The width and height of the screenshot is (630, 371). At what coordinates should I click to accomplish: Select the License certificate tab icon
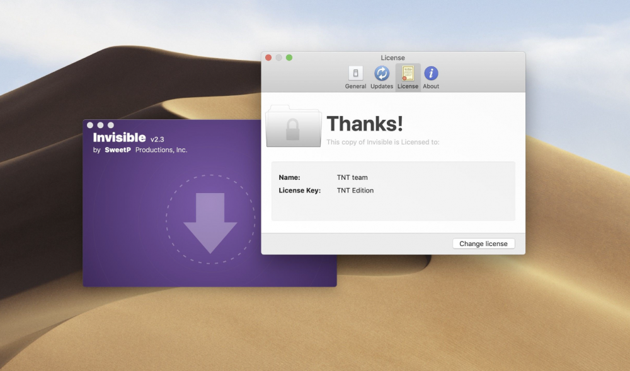click(408, 73)
